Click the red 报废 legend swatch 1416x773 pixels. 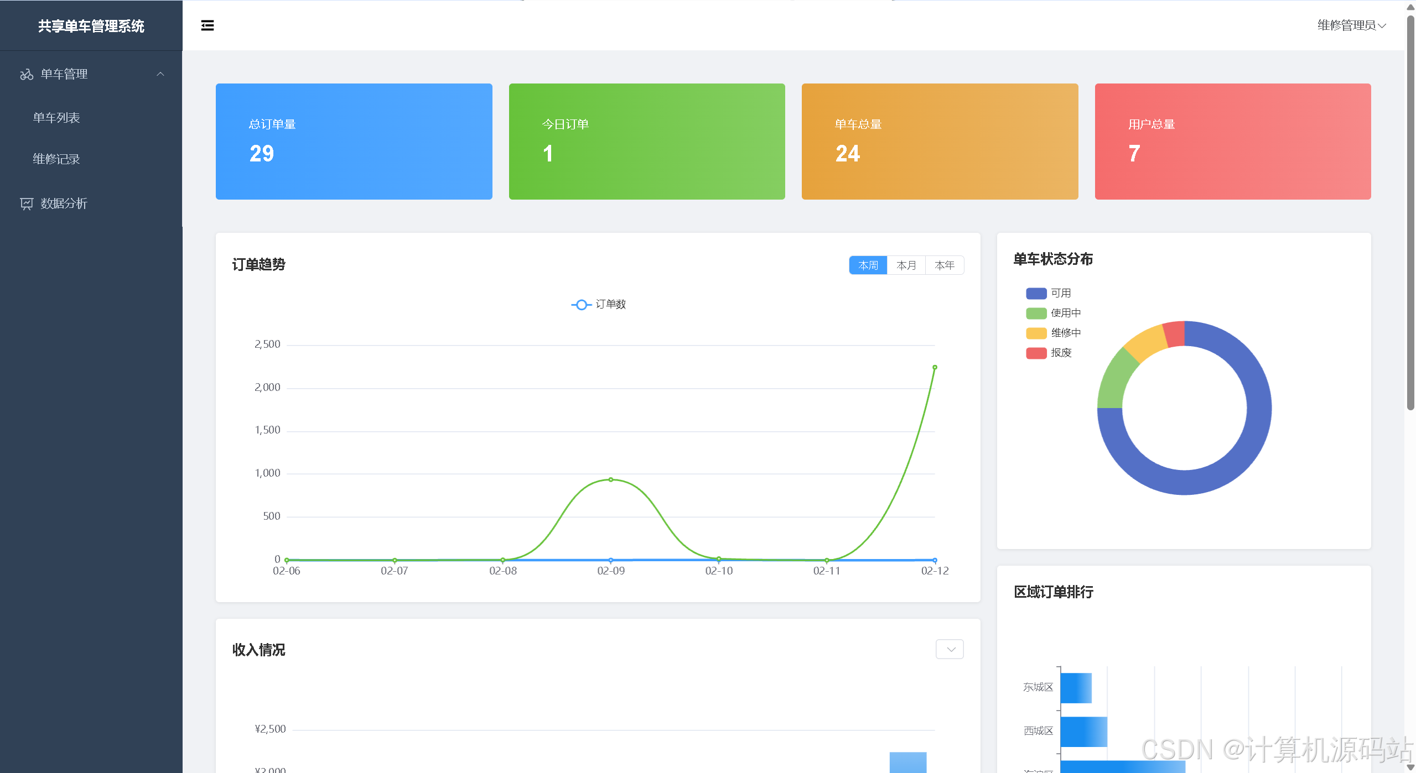pyautogui.click(x=1036, y=353)
